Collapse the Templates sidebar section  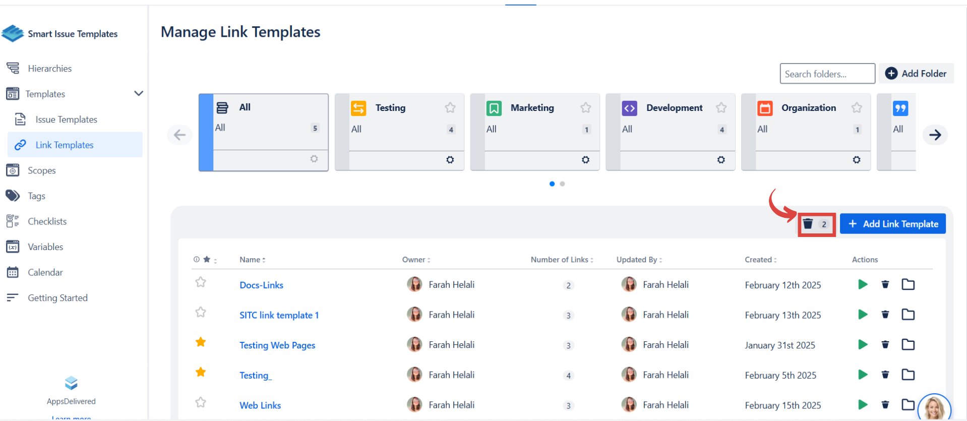pyautogui.click(x=139, y=94)
